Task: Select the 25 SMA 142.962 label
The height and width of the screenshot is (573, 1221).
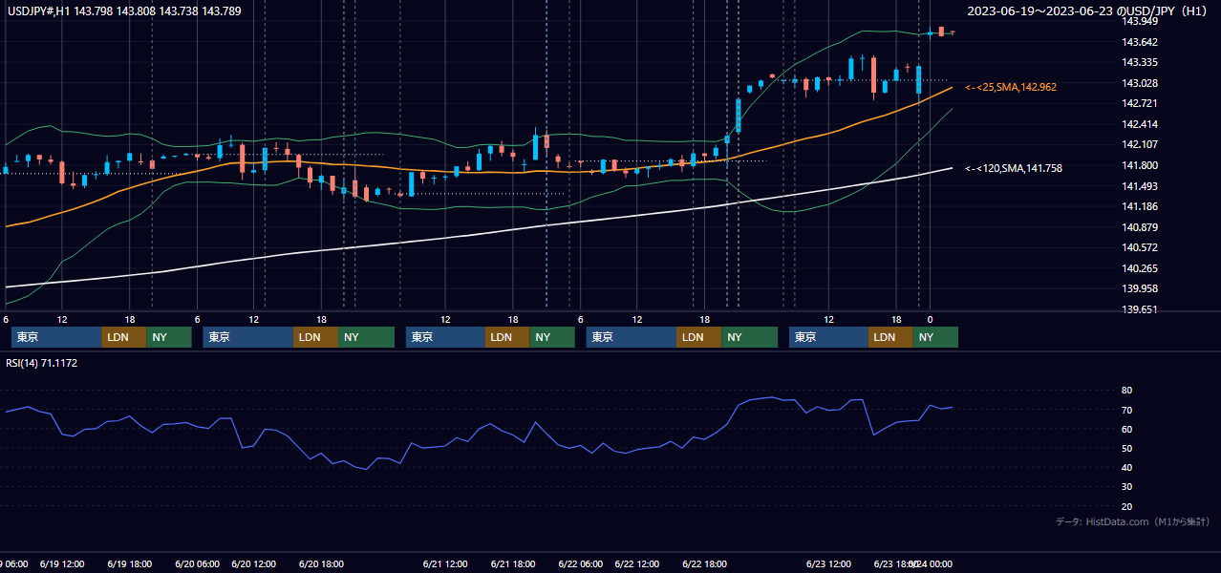Action: click(1011, 87)
